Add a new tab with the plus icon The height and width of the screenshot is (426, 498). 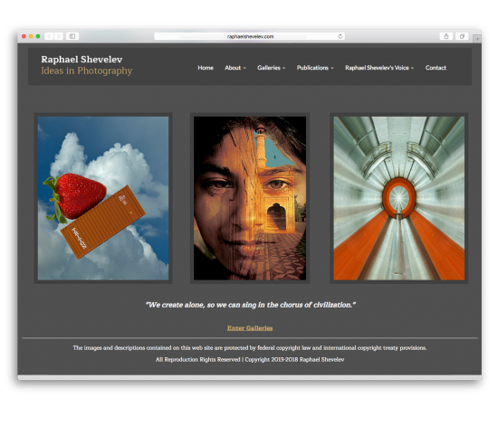[477, 38]
